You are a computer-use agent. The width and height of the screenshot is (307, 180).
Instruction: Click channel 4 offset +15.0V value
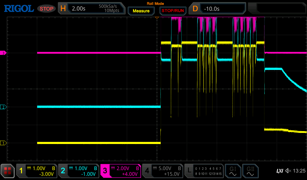(172, 174)
